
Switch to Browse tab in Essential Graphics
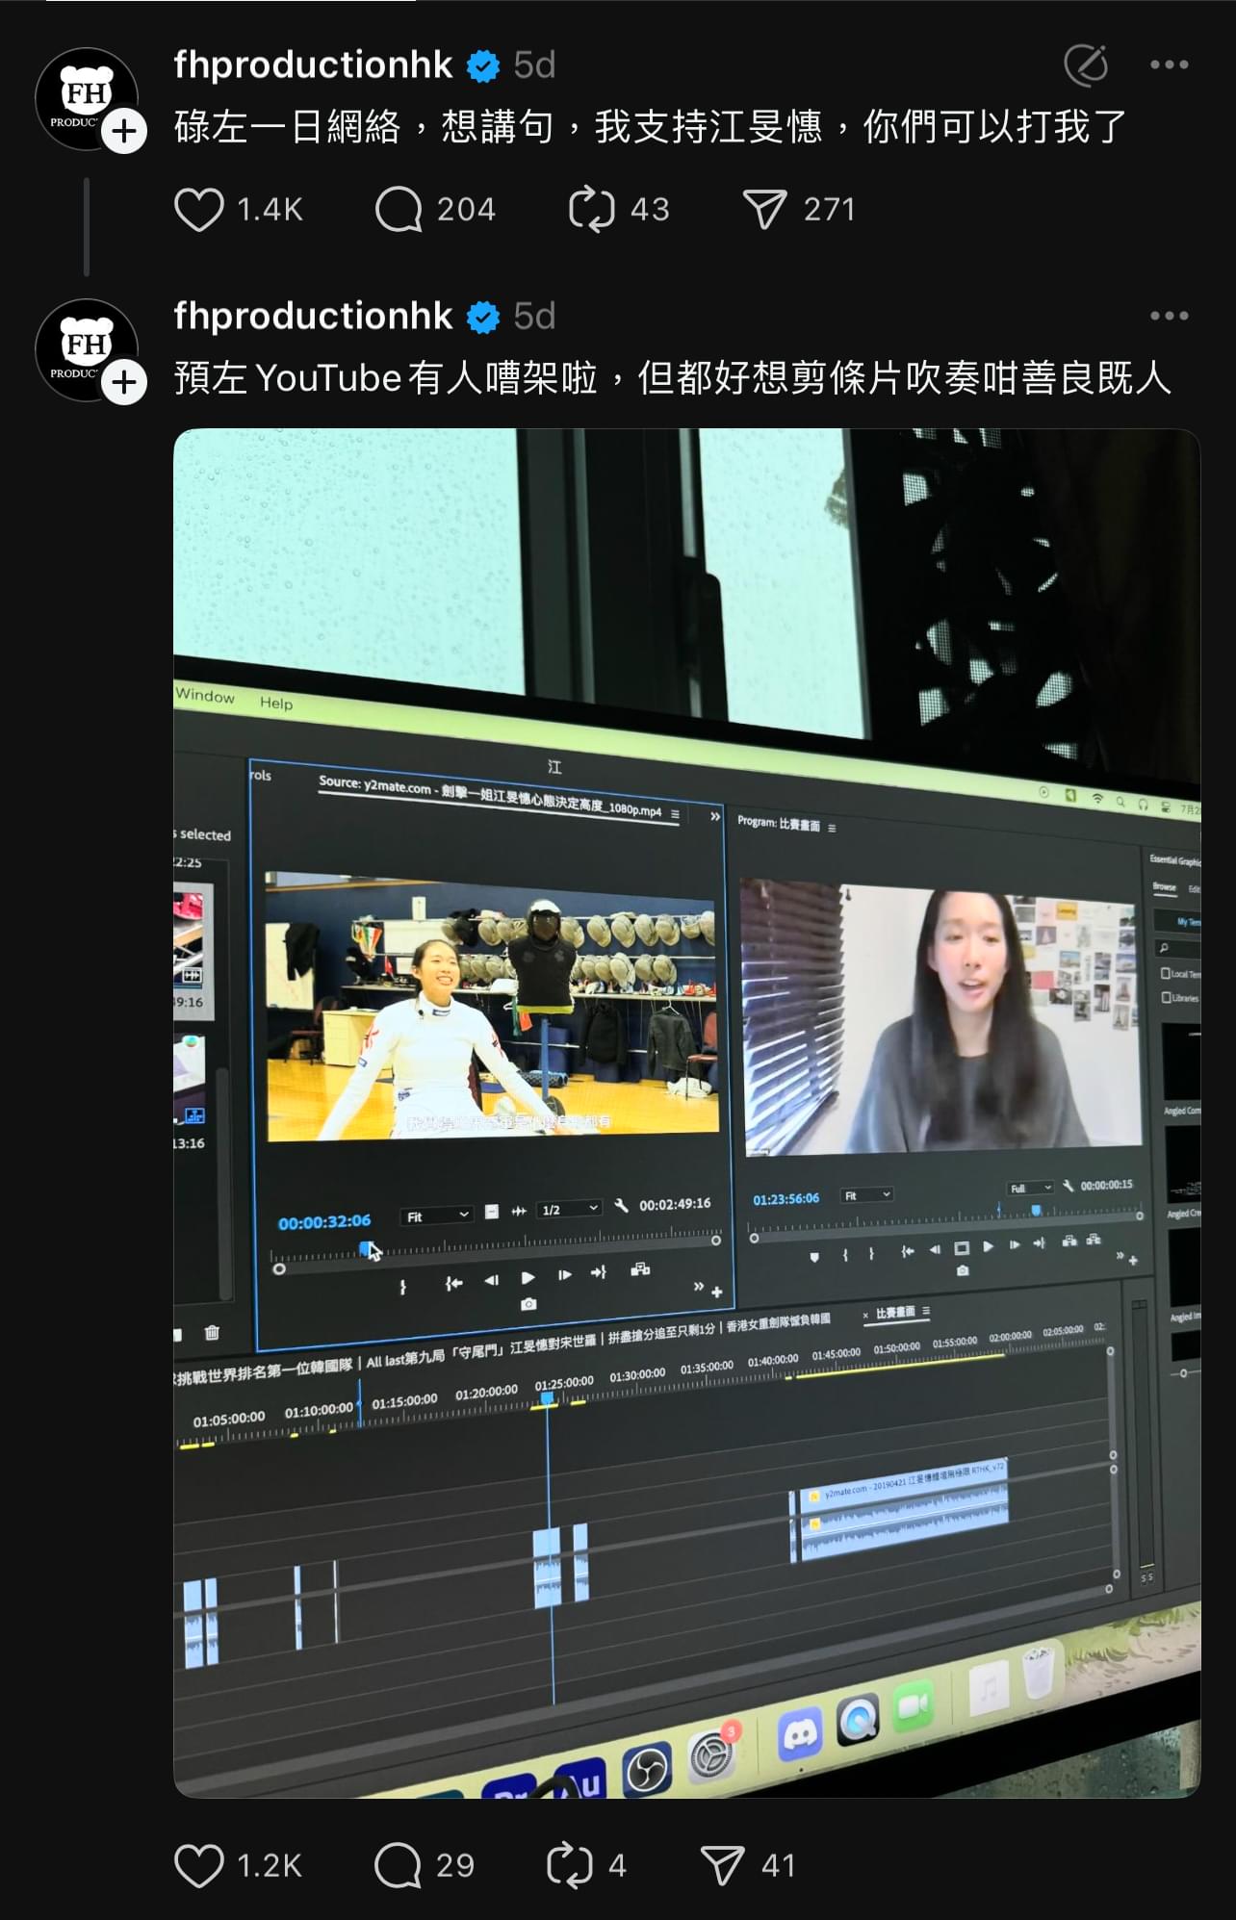[1165, 886]
